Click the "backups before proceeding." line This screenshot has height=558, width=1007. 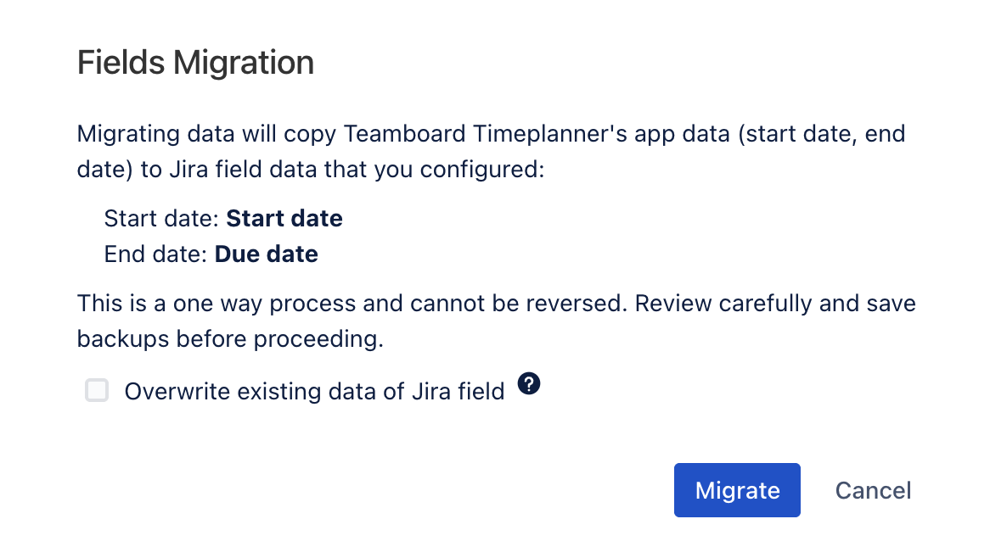pos(230,338)
